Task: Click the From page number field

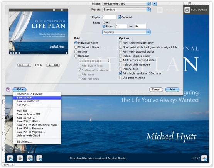Action: pos(121,26)
